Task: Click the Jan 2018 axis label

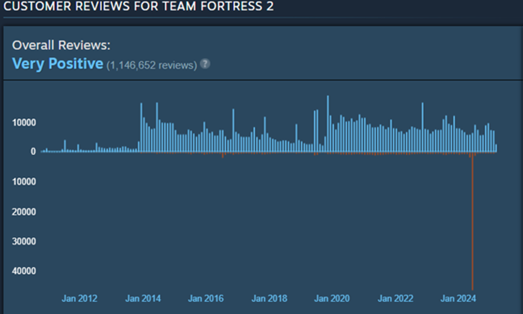Action: pos(269,299)
